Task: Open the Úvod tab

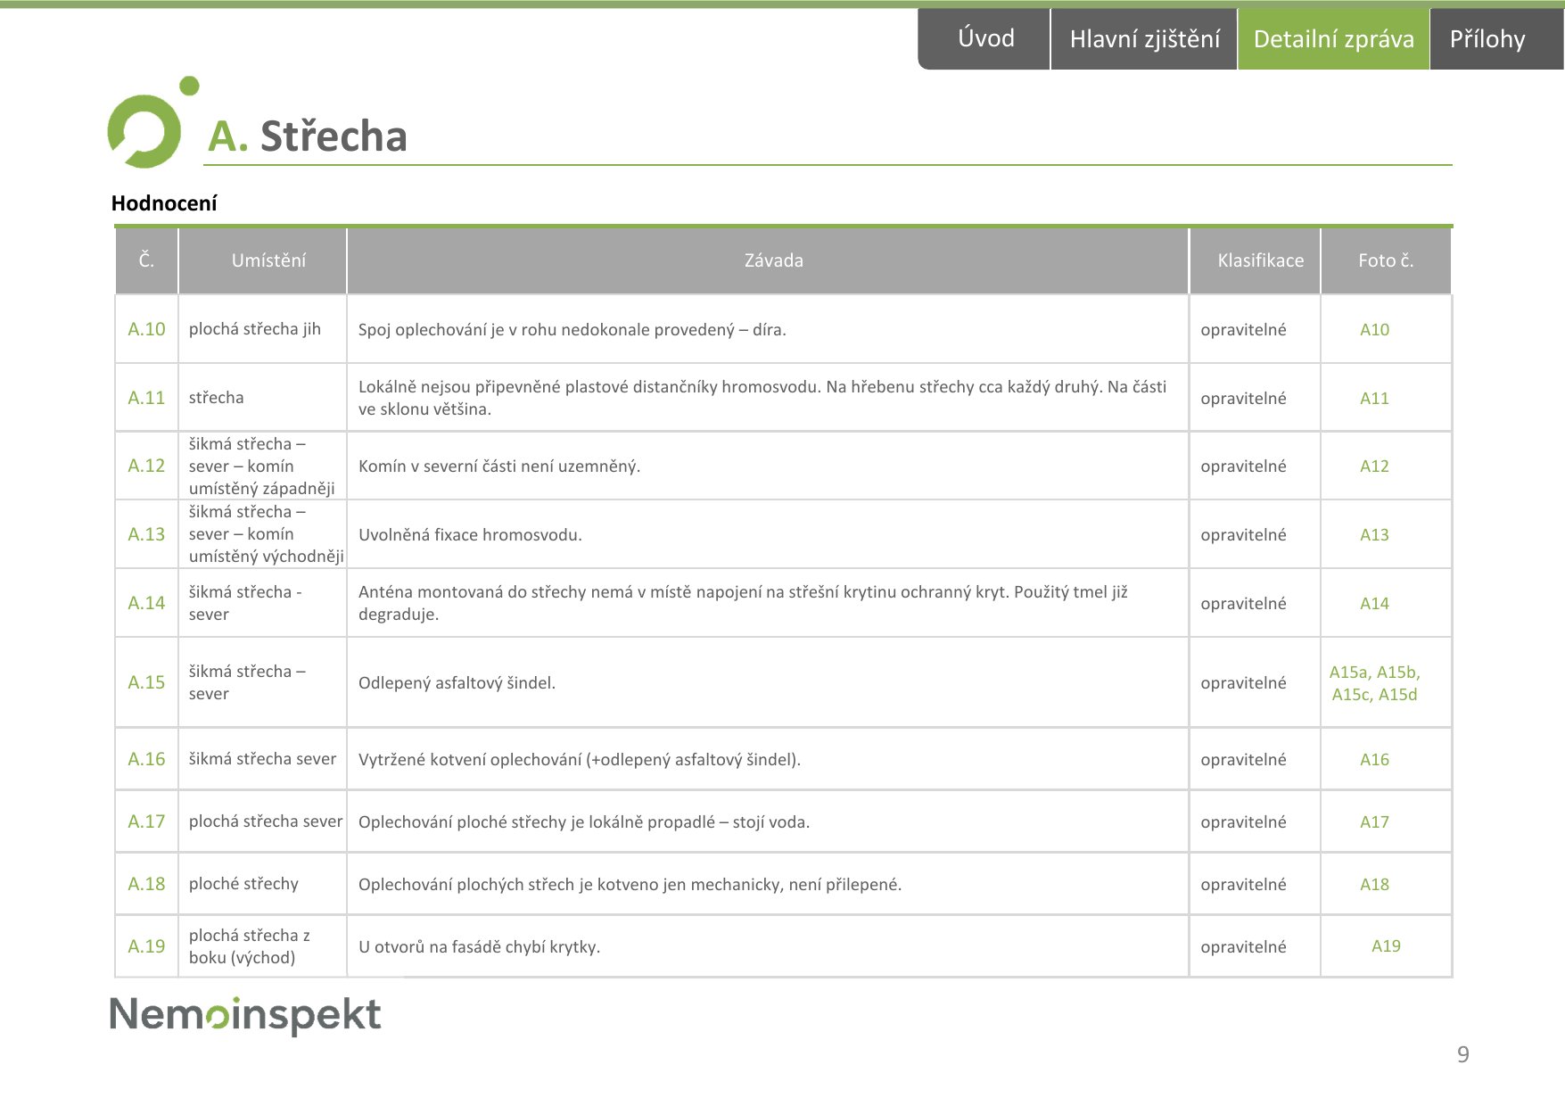Action: point(984,38)
